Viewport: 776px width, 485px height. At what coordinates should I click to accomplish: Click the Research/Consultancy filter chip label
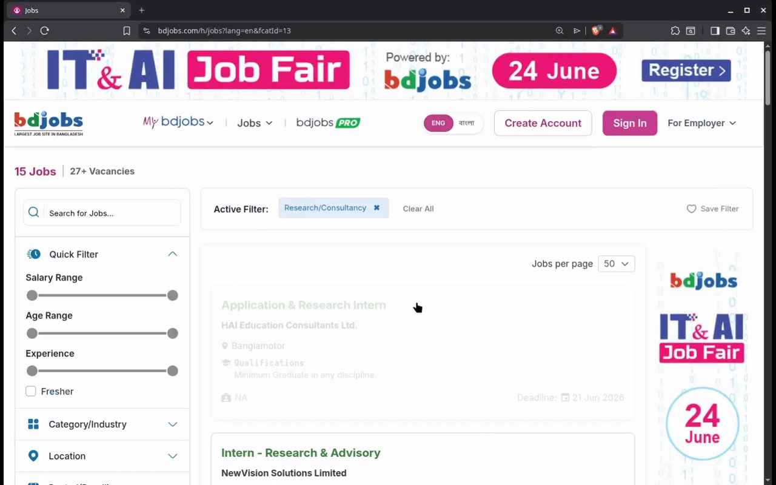[325, 207]
